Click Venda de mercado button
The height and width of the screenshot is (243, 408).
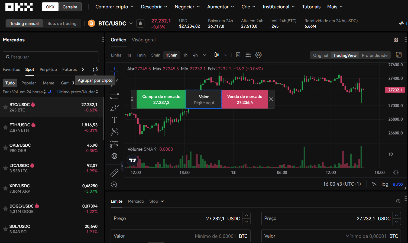245,99
